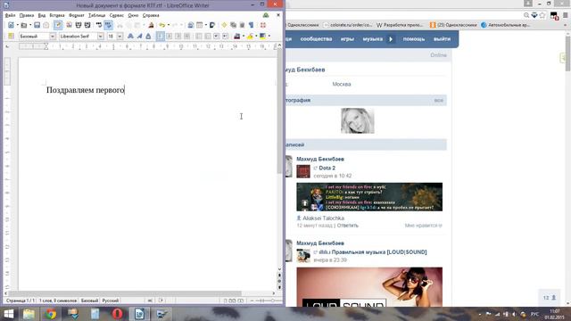Viewport: 571px width, 321px height.
Task: Open the background color dropdown arrow
Action: 269,36
